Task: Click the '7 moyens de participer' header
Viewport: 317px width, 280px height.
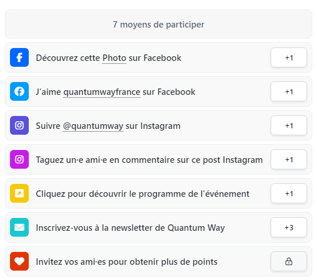Action: point(158,24)
